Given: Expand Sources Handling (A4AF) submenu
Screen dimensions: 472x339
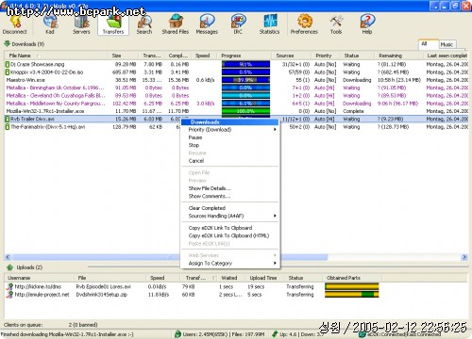Looking at the screenshot, I should point(230,216).
